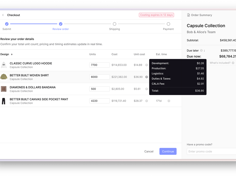The width and height of the screenshot is (236, 177).
Task: Open unit cost help icon for Diamonds & Dollars Bandana
Action: click(146, 89)
